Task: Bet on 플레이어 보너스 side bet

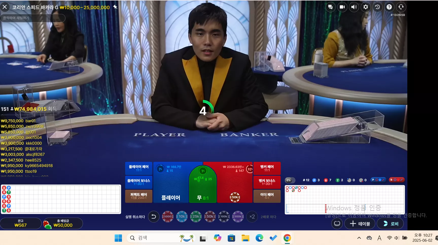Action: pyautogui.click(x=139, y=182)
